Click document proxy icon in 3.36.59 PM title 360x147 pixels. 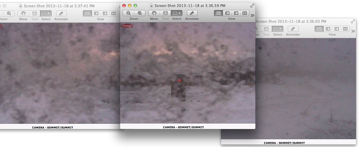(152, 6)
